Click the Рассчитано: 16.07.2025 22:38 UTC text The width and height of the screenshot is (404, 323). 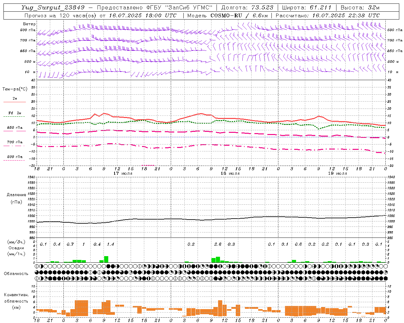(x=328, y=15)
